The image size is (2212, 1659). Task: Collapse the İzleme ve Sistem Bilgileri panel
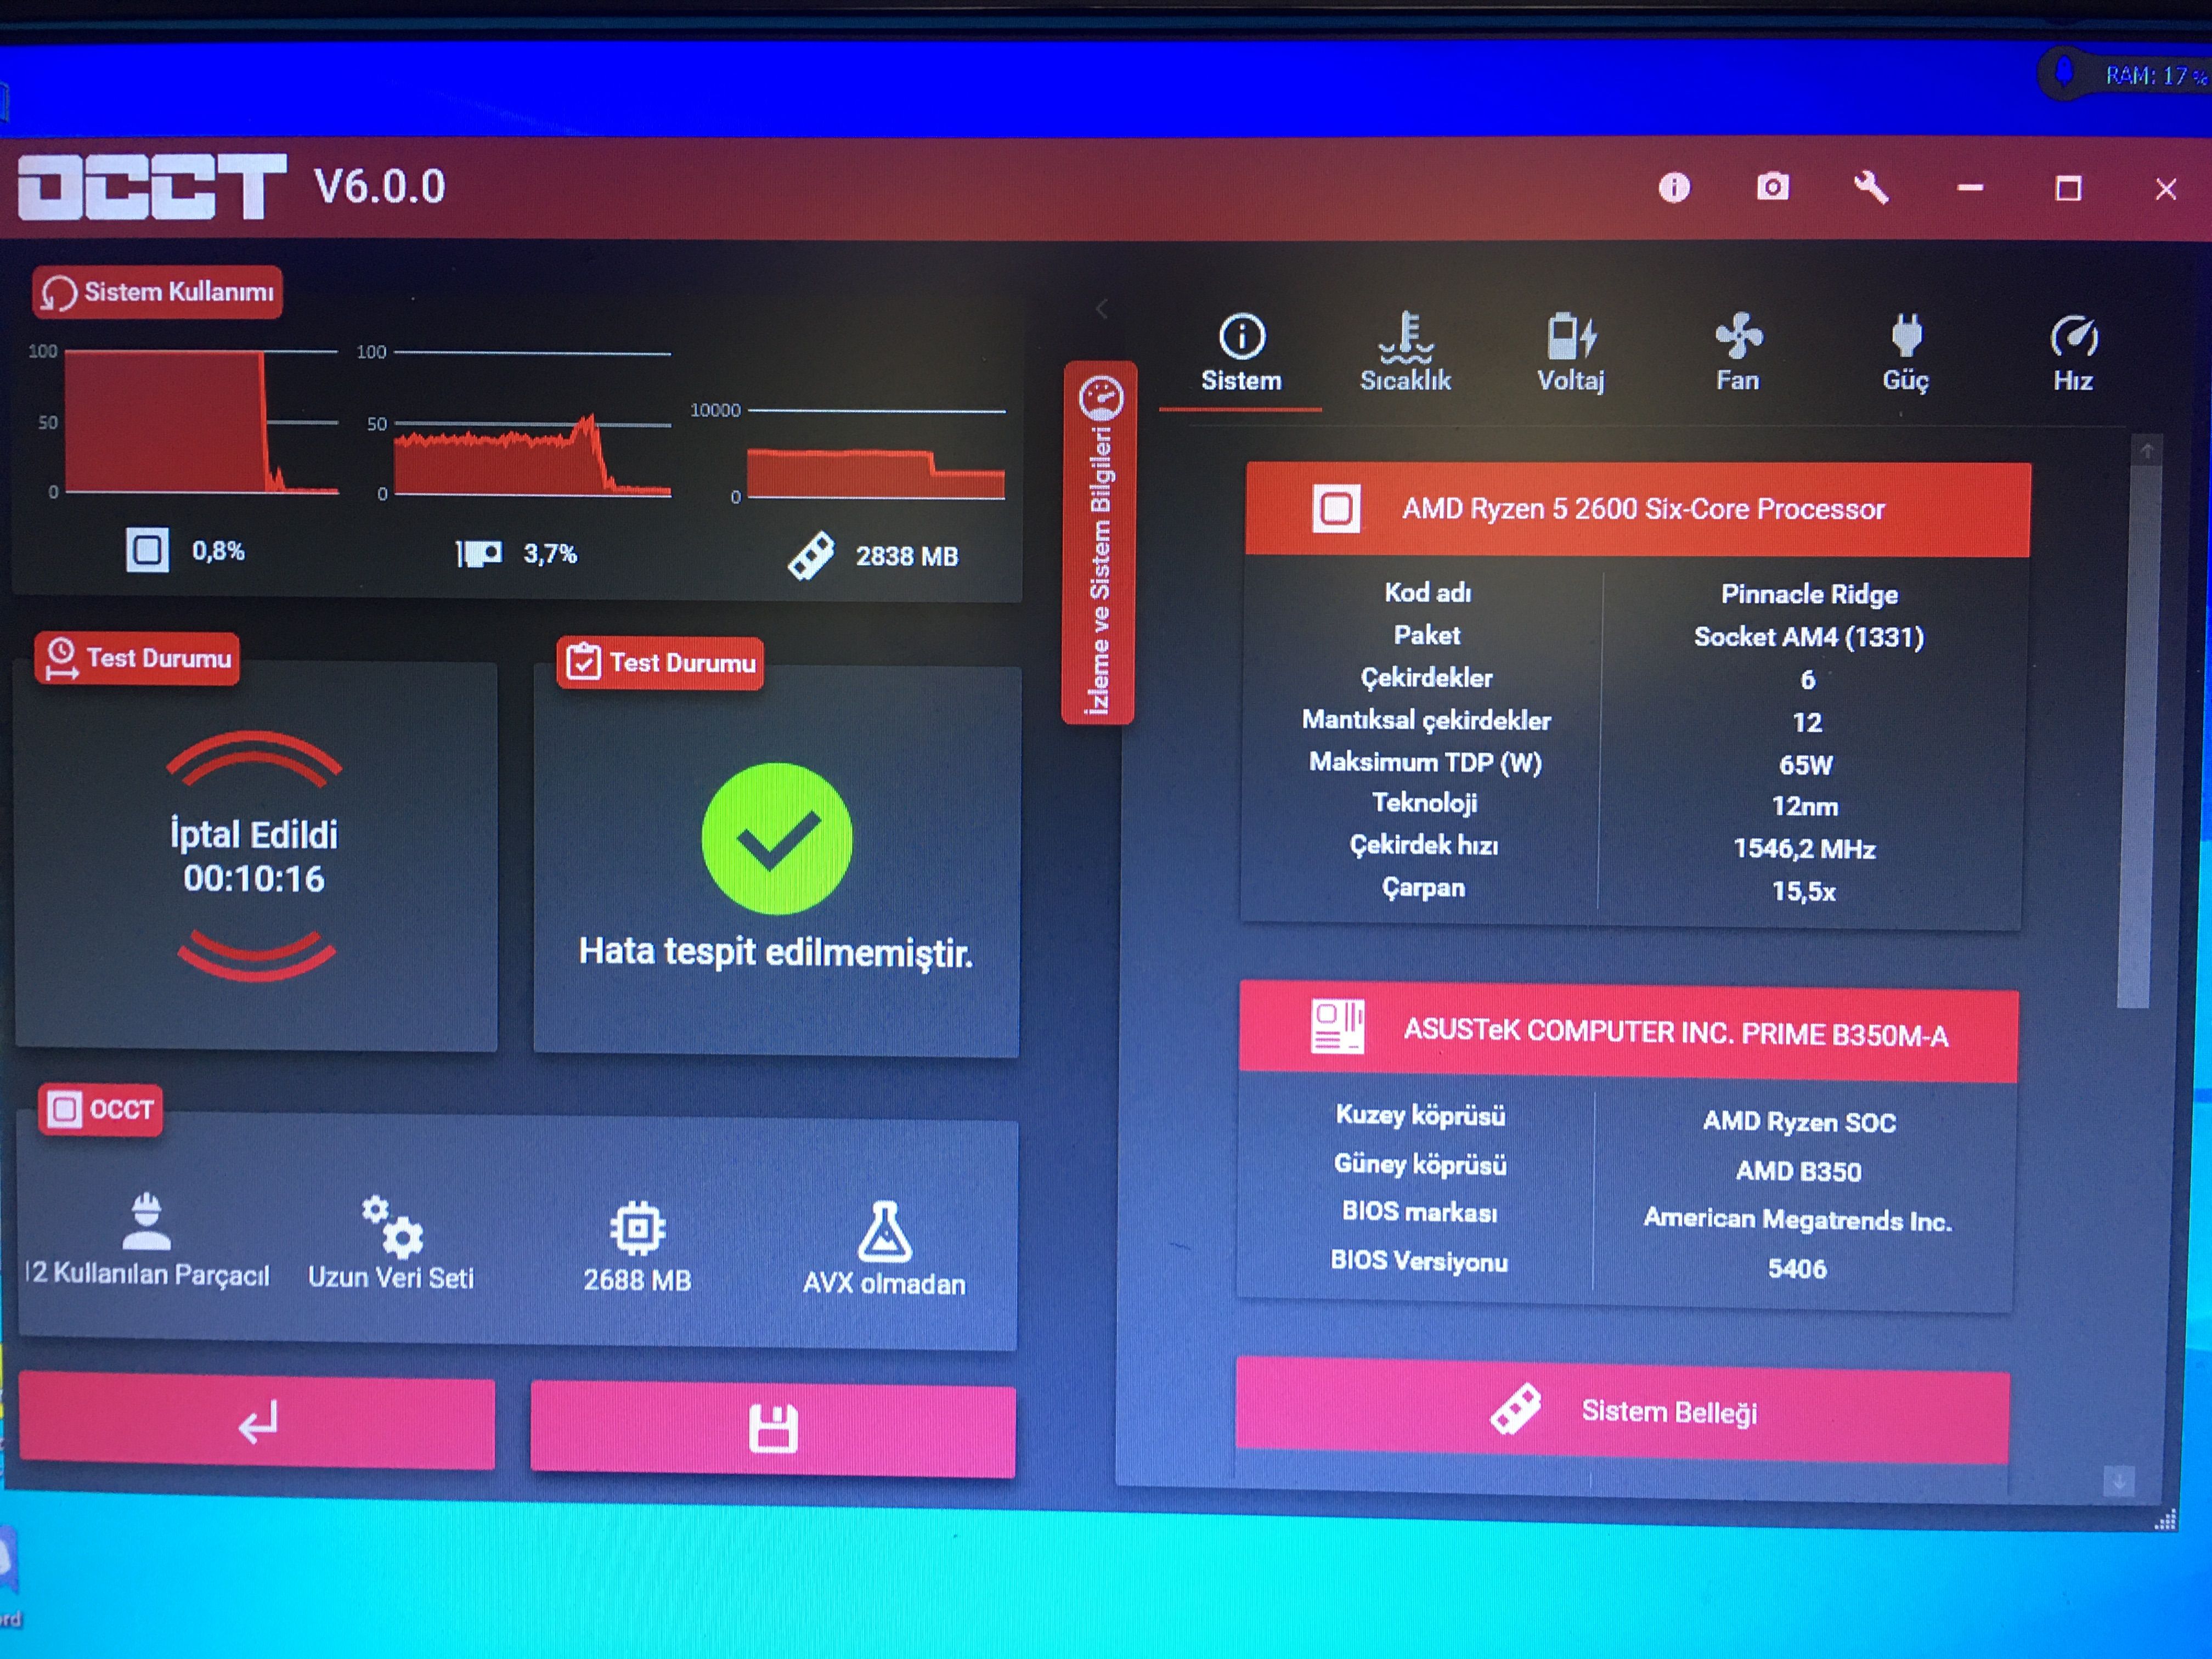click(x=1100, y=543)
